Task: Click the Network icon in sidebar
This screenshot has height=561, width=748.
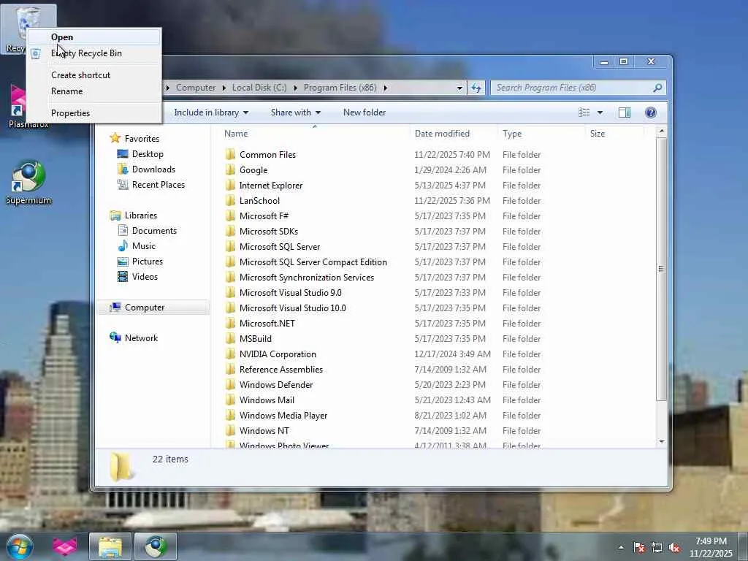Action: (x=115, y=337)
